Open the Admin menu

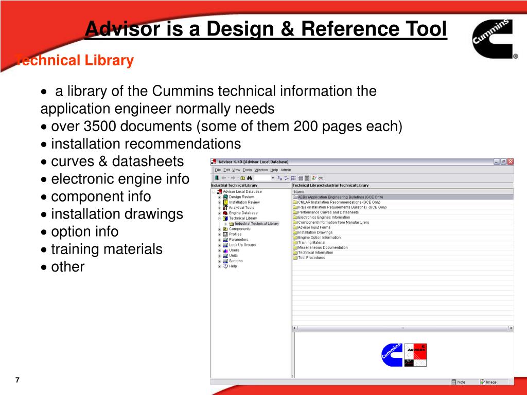tap(286, 170)
